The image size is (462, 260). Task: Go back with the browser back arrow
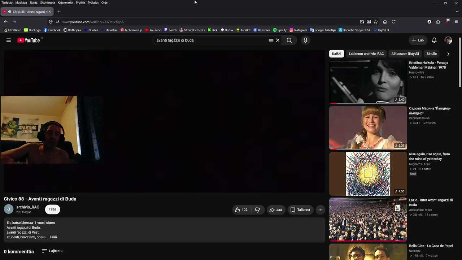click(6, 22)
